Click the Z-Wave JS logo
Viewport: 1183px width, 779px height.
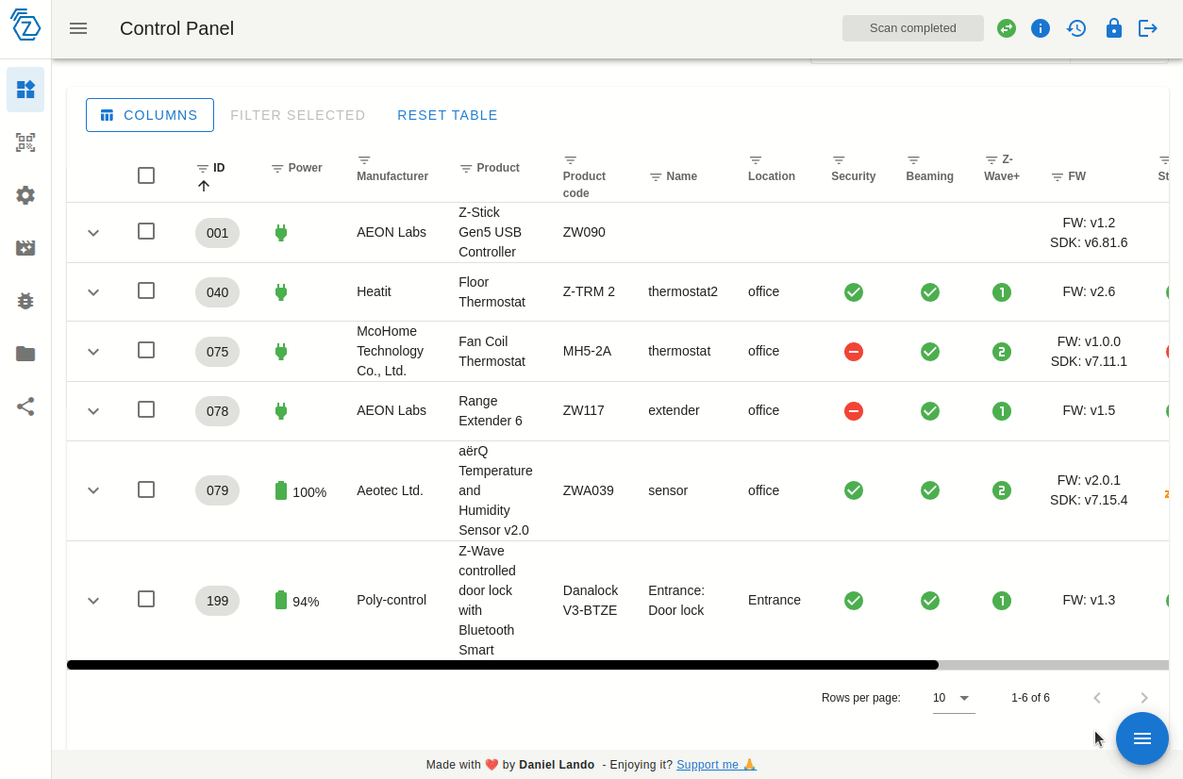click(25, 25)
